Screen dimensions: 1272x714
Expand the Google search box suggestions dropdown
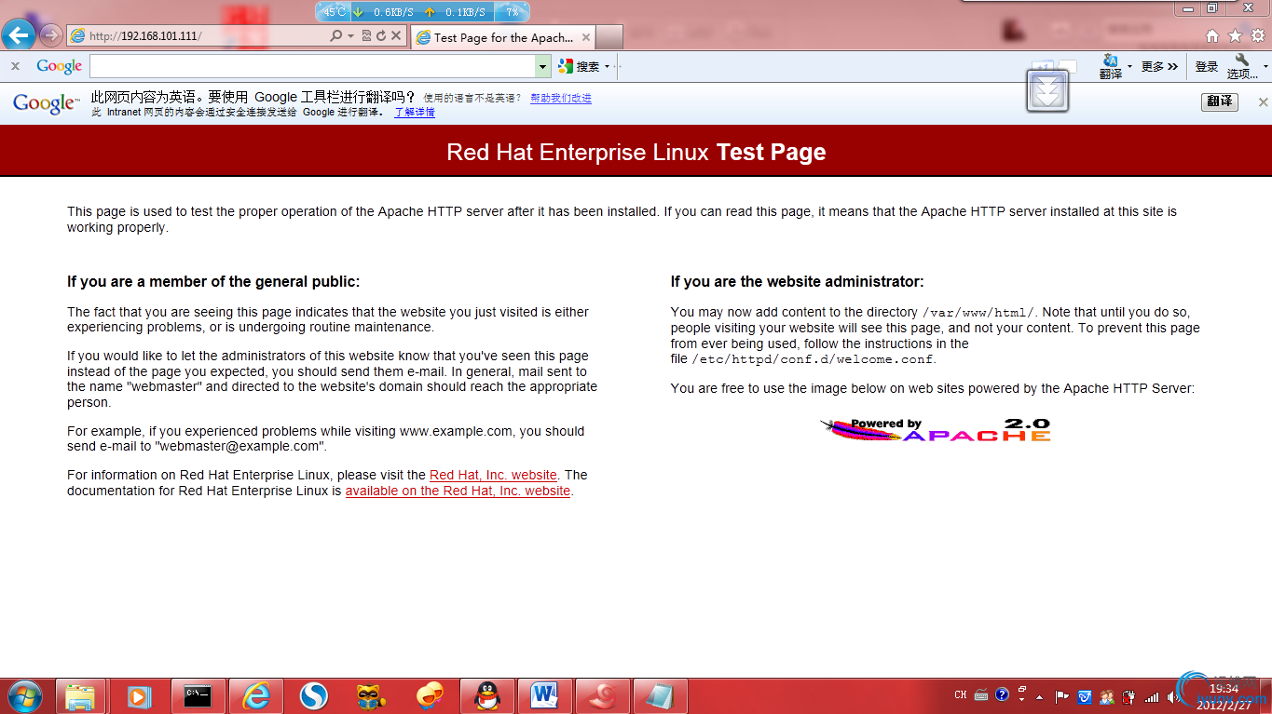pos(543,66)
